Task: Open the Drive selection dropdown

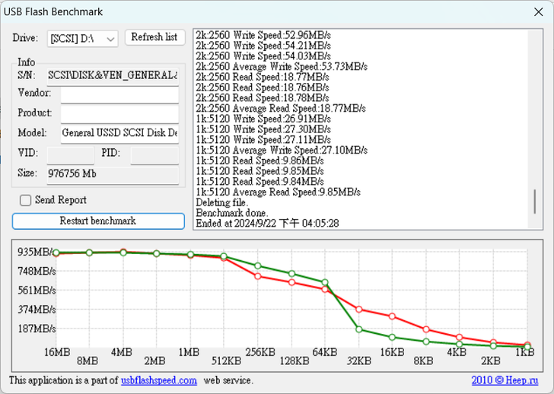Action: (82, 38)
